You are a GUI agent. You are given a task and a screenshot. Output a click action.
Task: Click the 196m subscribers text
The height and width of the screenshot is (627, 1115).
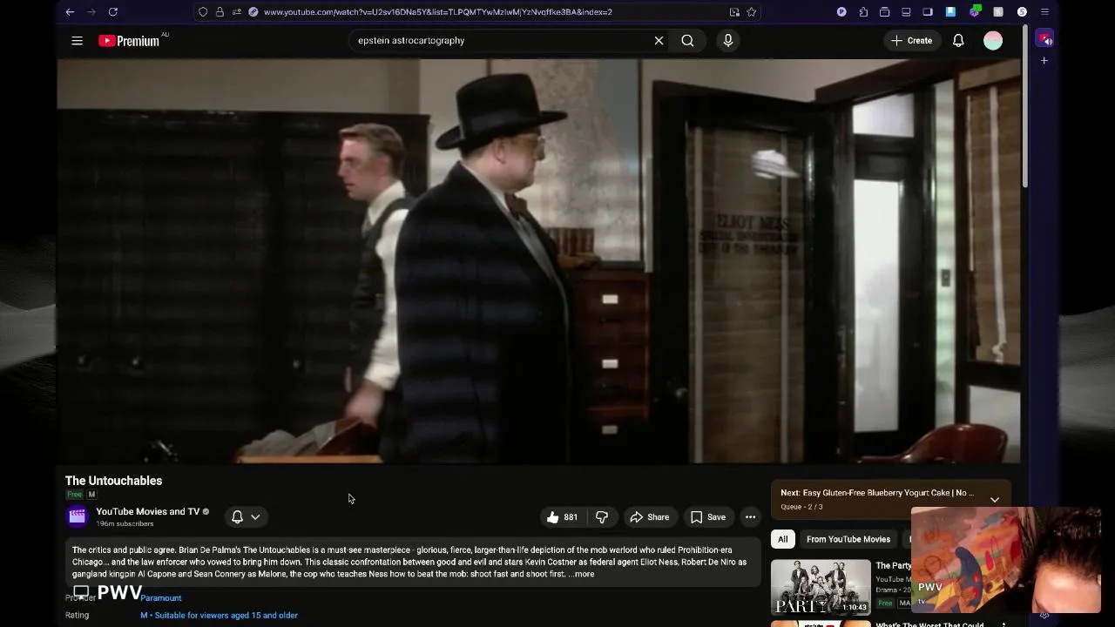click(125, 524)
